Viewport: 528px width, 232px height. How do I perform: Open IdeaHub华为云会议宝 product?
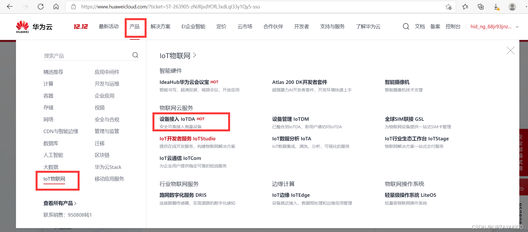coord(184,82)
